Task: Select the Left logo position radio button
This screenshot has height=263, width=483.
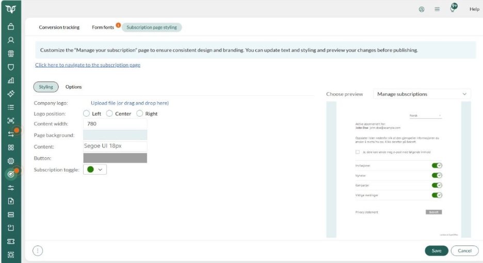Action: [87, 113]
